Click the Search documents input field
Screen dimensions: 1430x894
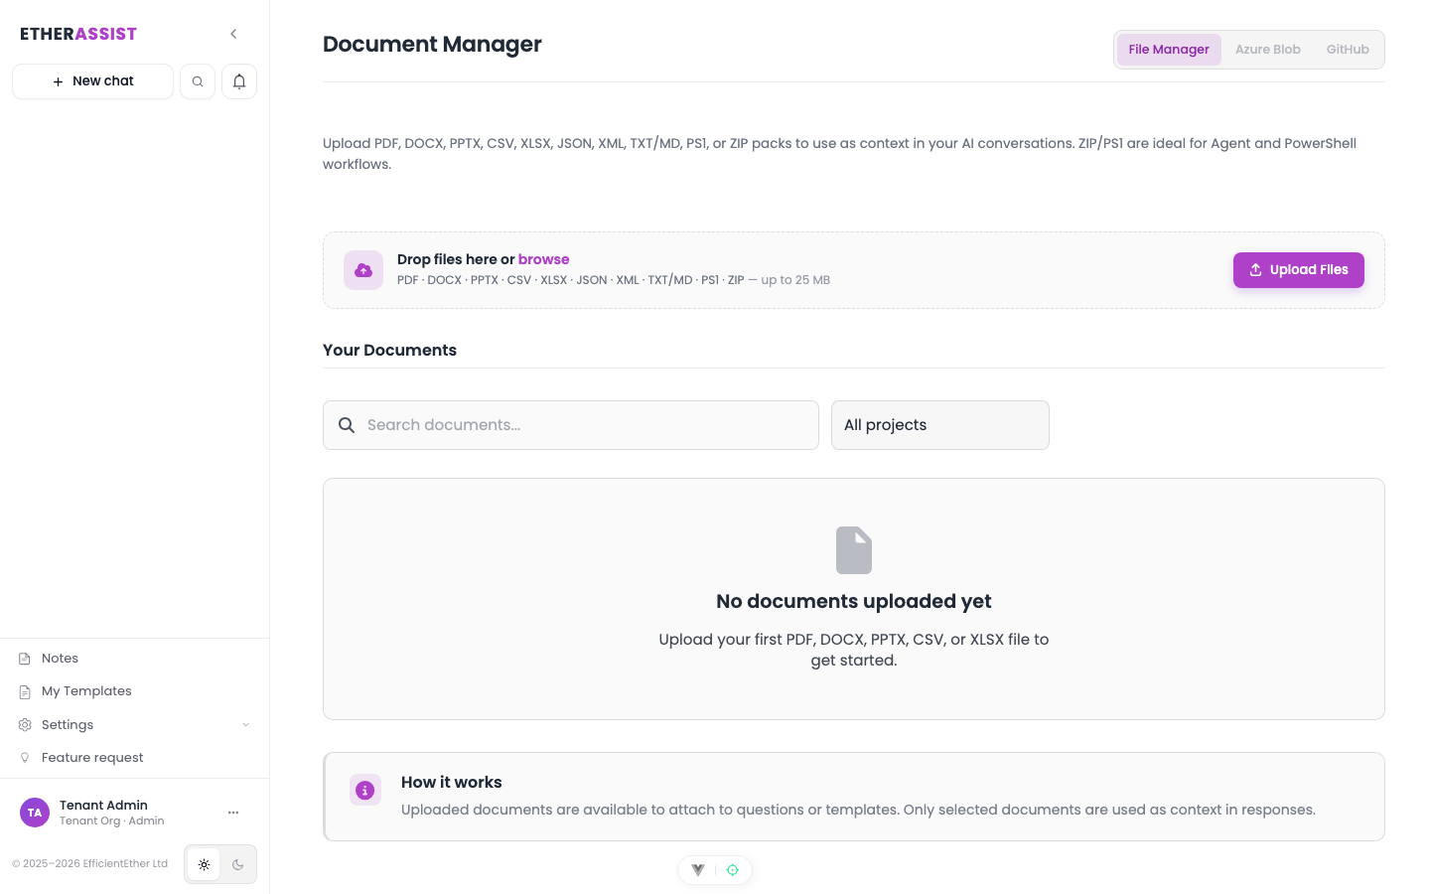click(x=571, y=425)
